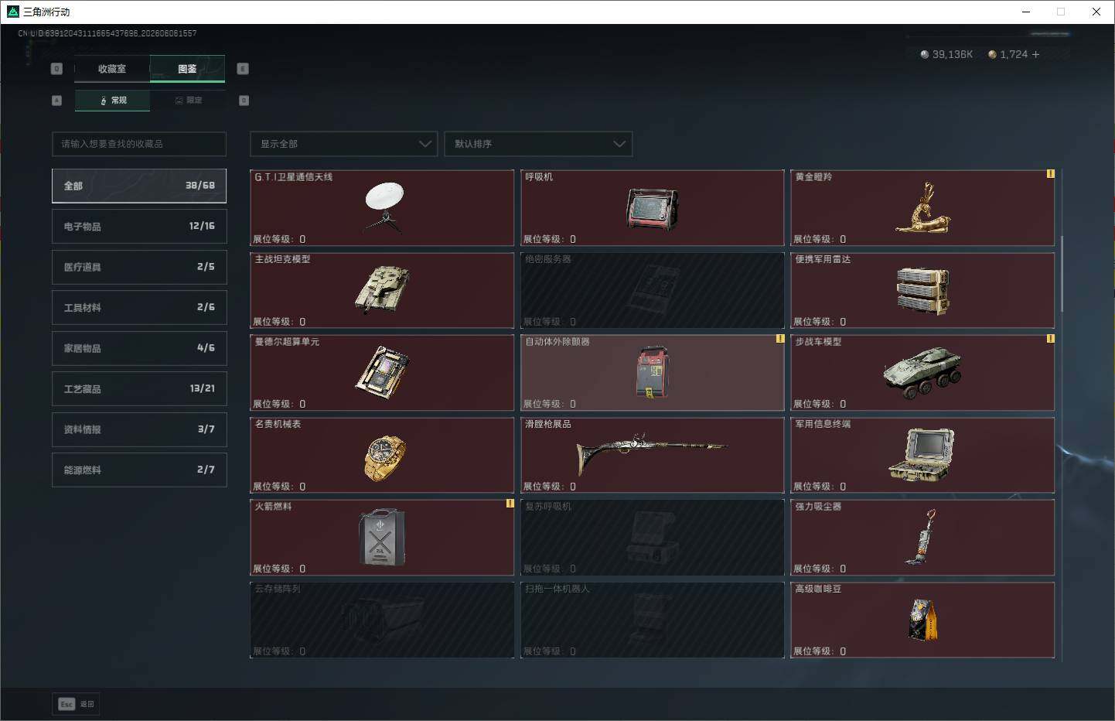1115x721 pixels.
Task: Expand the 显示全部 filter dropdown
Action: tap(343, 144)
